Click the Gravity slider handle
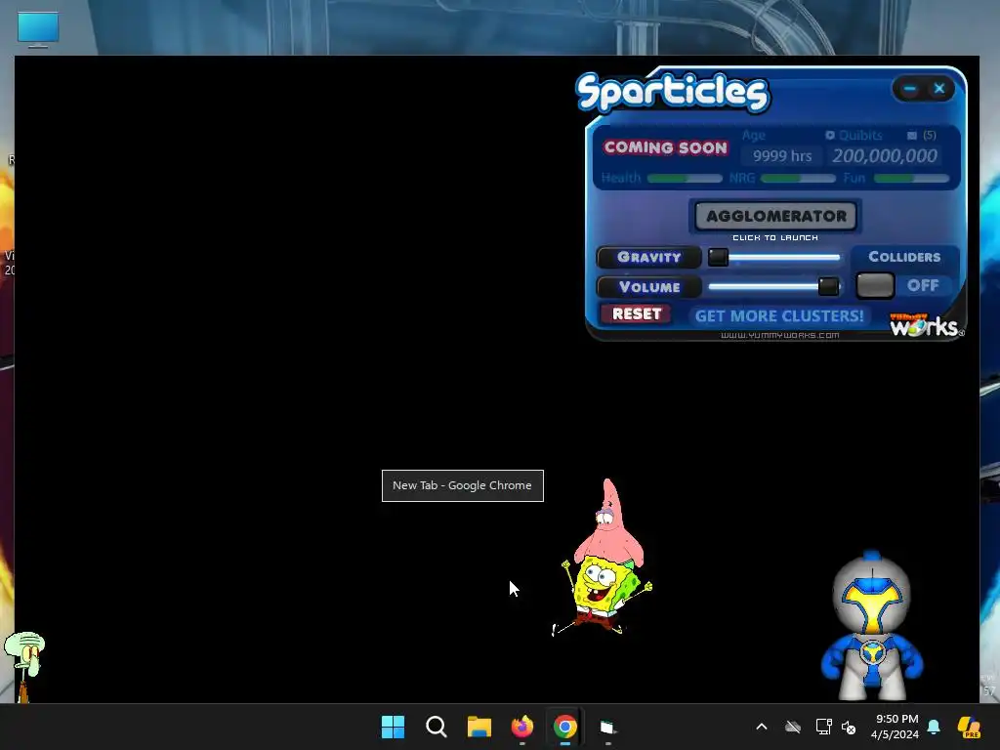Viewport: 1000px width, 750px height. (x=718, y=257)
